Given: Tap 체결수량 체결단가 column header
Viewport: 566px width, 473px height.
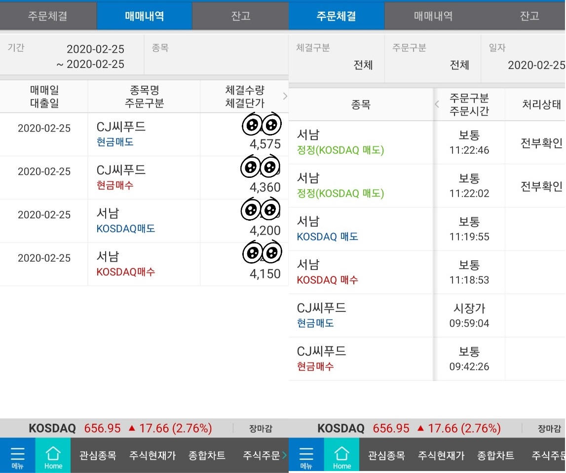Looking at the screenshot, I should tap(244, 96).
